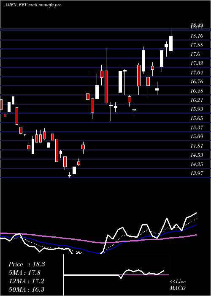Click the 17.32 price axis label
This screenshot has height=296, width=211.
pyautogui.click(x=197, y=63)
